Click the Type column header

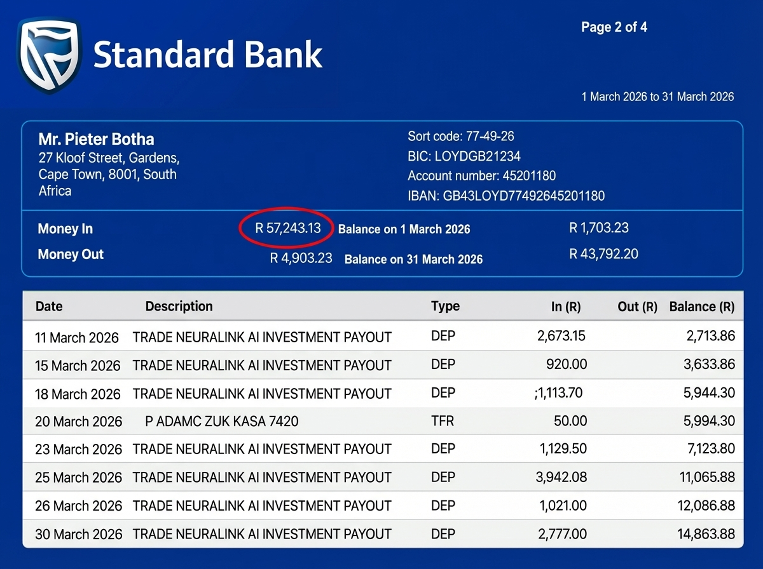click(x=445, y=306)
